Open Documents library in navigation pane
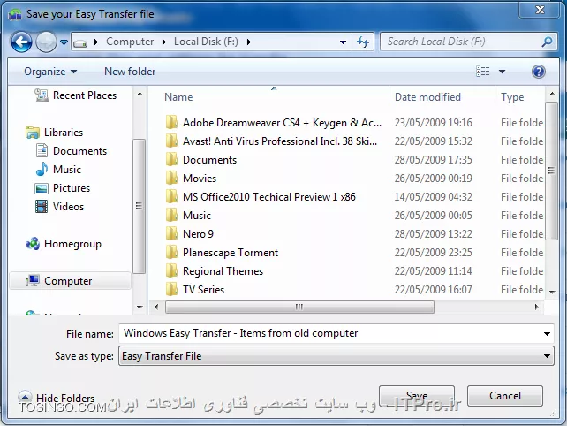567x426 pixels. (x=72, y=151)
